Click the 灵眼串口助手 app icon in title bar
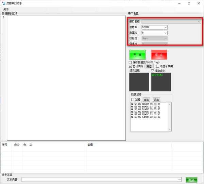The height and width of the screenshot is (184, 204). pos(4,3)
